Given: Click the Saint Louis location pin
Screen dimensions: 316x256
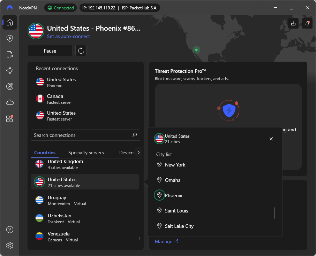Looking at the screenshot, I should coord(159,210).
